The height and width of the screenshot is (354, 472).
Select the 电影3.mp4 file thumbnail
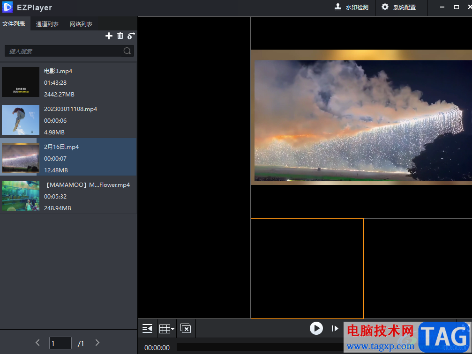pyautogui.click(x=21, y=82)
